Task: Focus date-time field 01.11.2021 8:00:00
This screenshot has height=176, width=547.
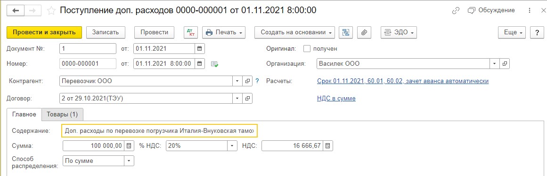Action: [x=164, y=64]
